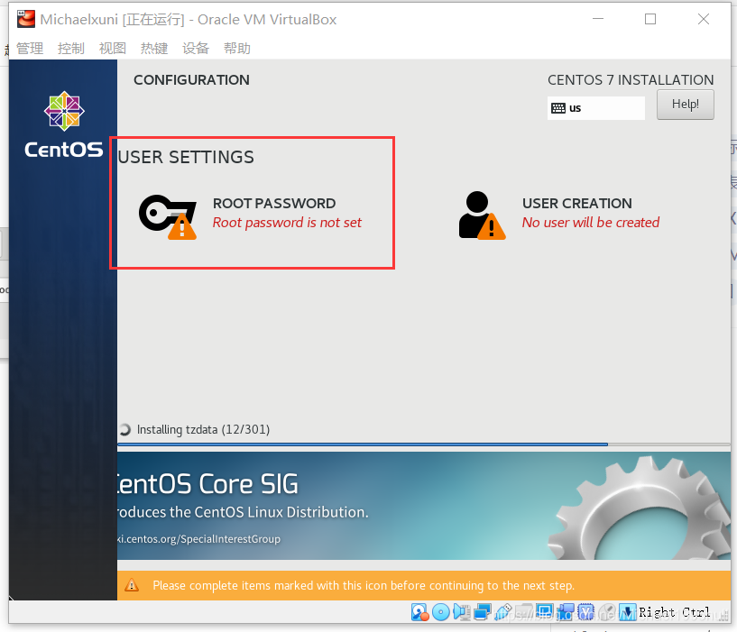Click the 'No user will be created' message
Screen dimensions: 737x632
click(x=591, y=223)
